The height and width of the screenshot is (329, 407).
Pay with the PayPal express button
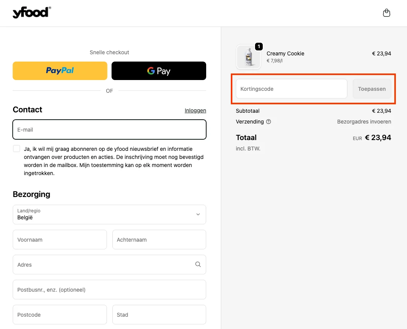60,71
